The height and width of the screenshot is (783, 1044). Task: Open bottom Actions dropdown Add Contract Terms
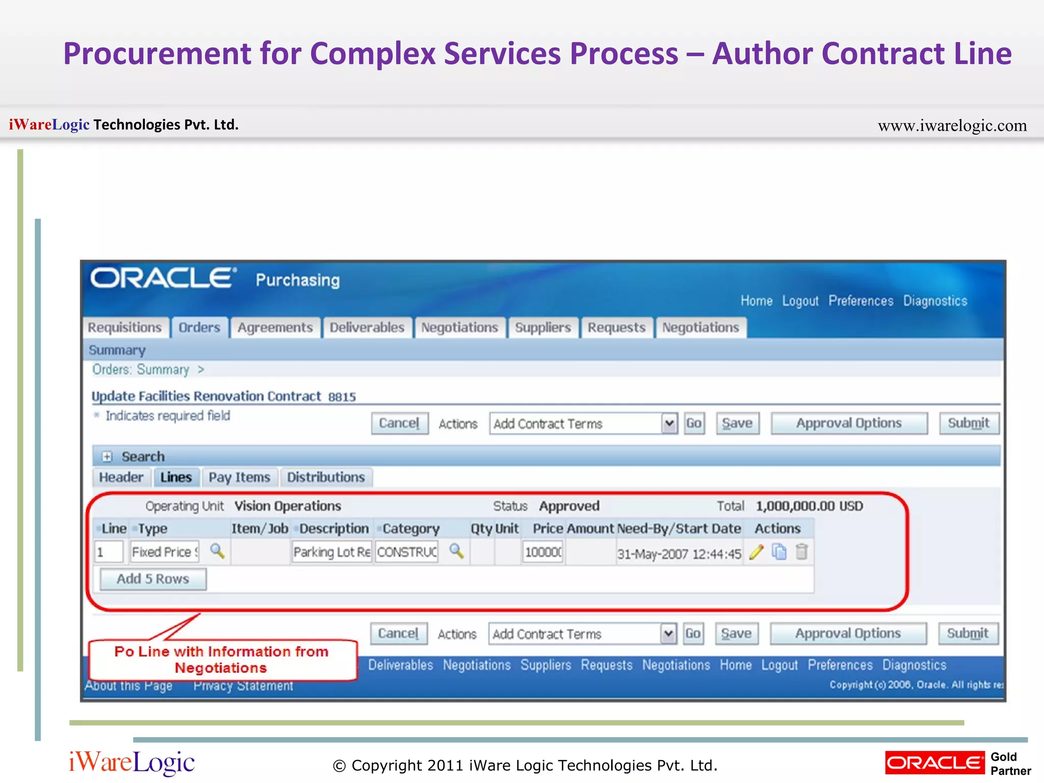click(583, 634)
